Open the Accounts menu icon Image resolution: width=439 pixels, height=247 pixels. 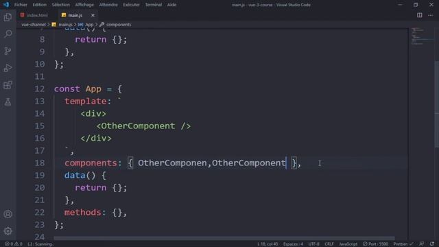(x=8, y=214)
